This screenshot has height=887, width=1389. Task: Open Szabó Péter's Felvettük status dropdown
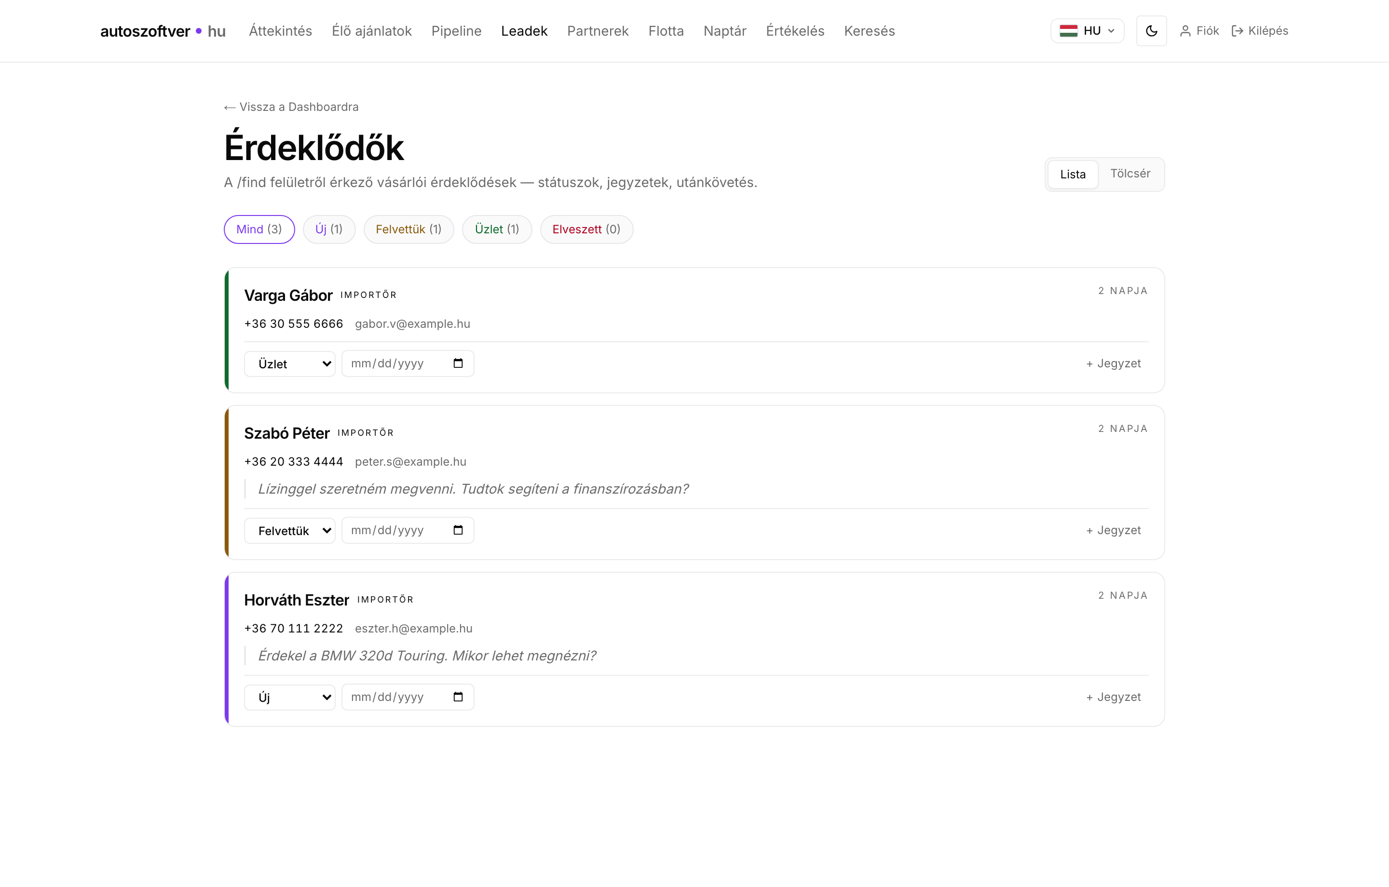289,531
